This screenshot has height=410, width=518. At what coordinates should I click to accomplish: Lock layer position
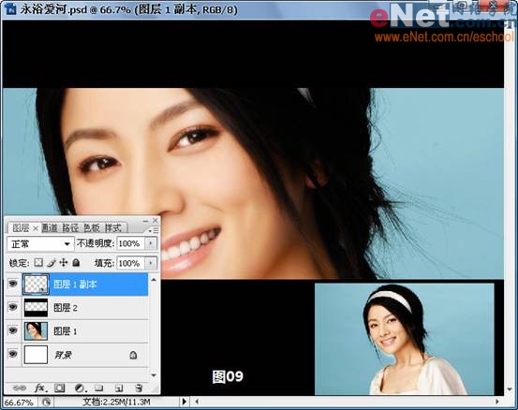(64, 262)
